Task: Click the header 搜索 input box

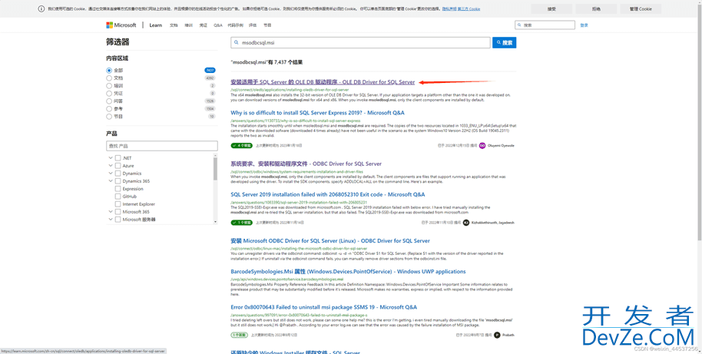Action: 545,25
